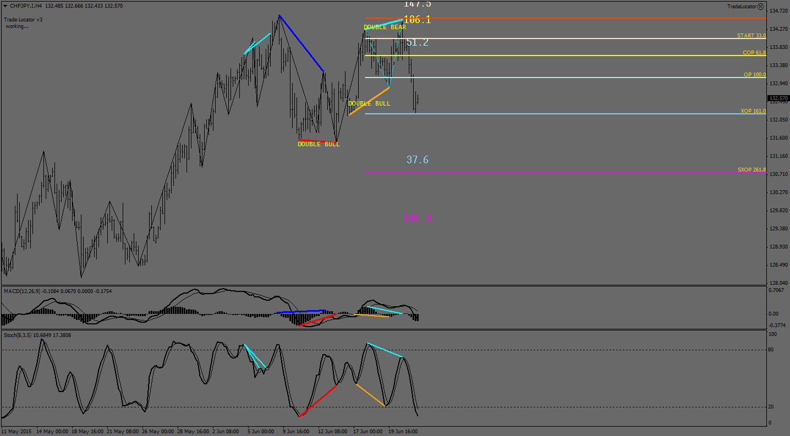The image size is (790, 436).
Task: Click the current price tag 132.570
Action: click(778, 98)
